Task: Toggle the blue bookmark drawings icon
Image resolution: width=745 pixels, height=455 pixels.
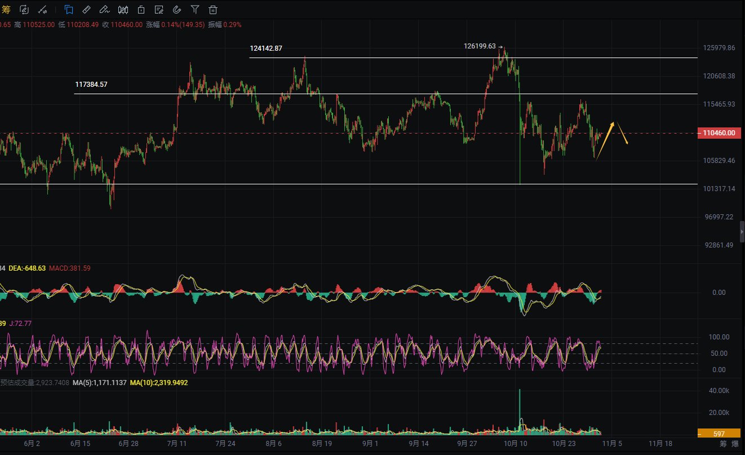Action: [x=68, y=9]
